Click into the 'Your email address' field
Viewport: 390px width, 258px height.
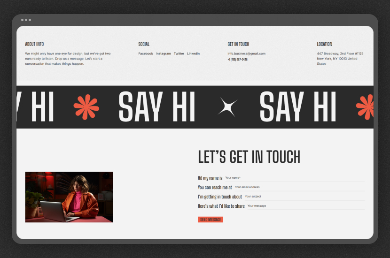[298, 187]
